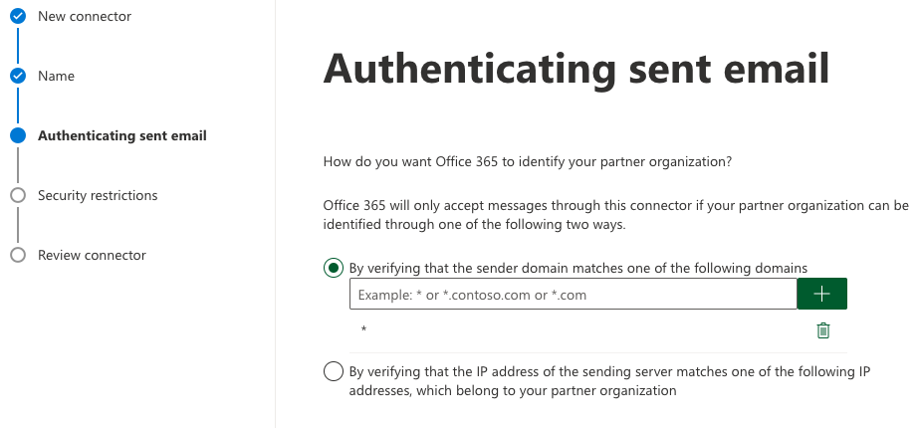Click the IP address option description text
Viewport: 921px width, 428px height.
click(x=609, y=381)
